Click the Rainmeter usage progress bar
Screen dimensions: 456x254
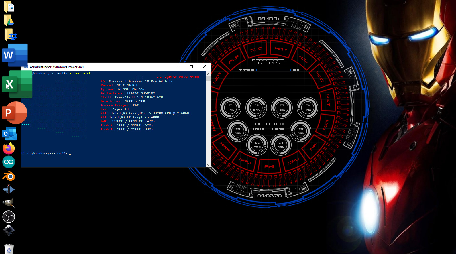[x=273, y=70]
